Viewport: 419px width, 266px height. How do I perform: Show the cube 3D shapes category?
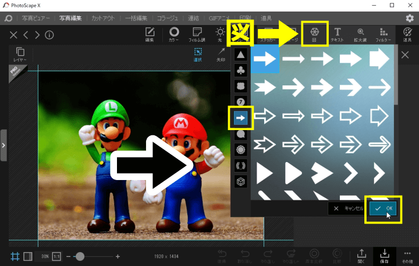click(x=240, y=182)
